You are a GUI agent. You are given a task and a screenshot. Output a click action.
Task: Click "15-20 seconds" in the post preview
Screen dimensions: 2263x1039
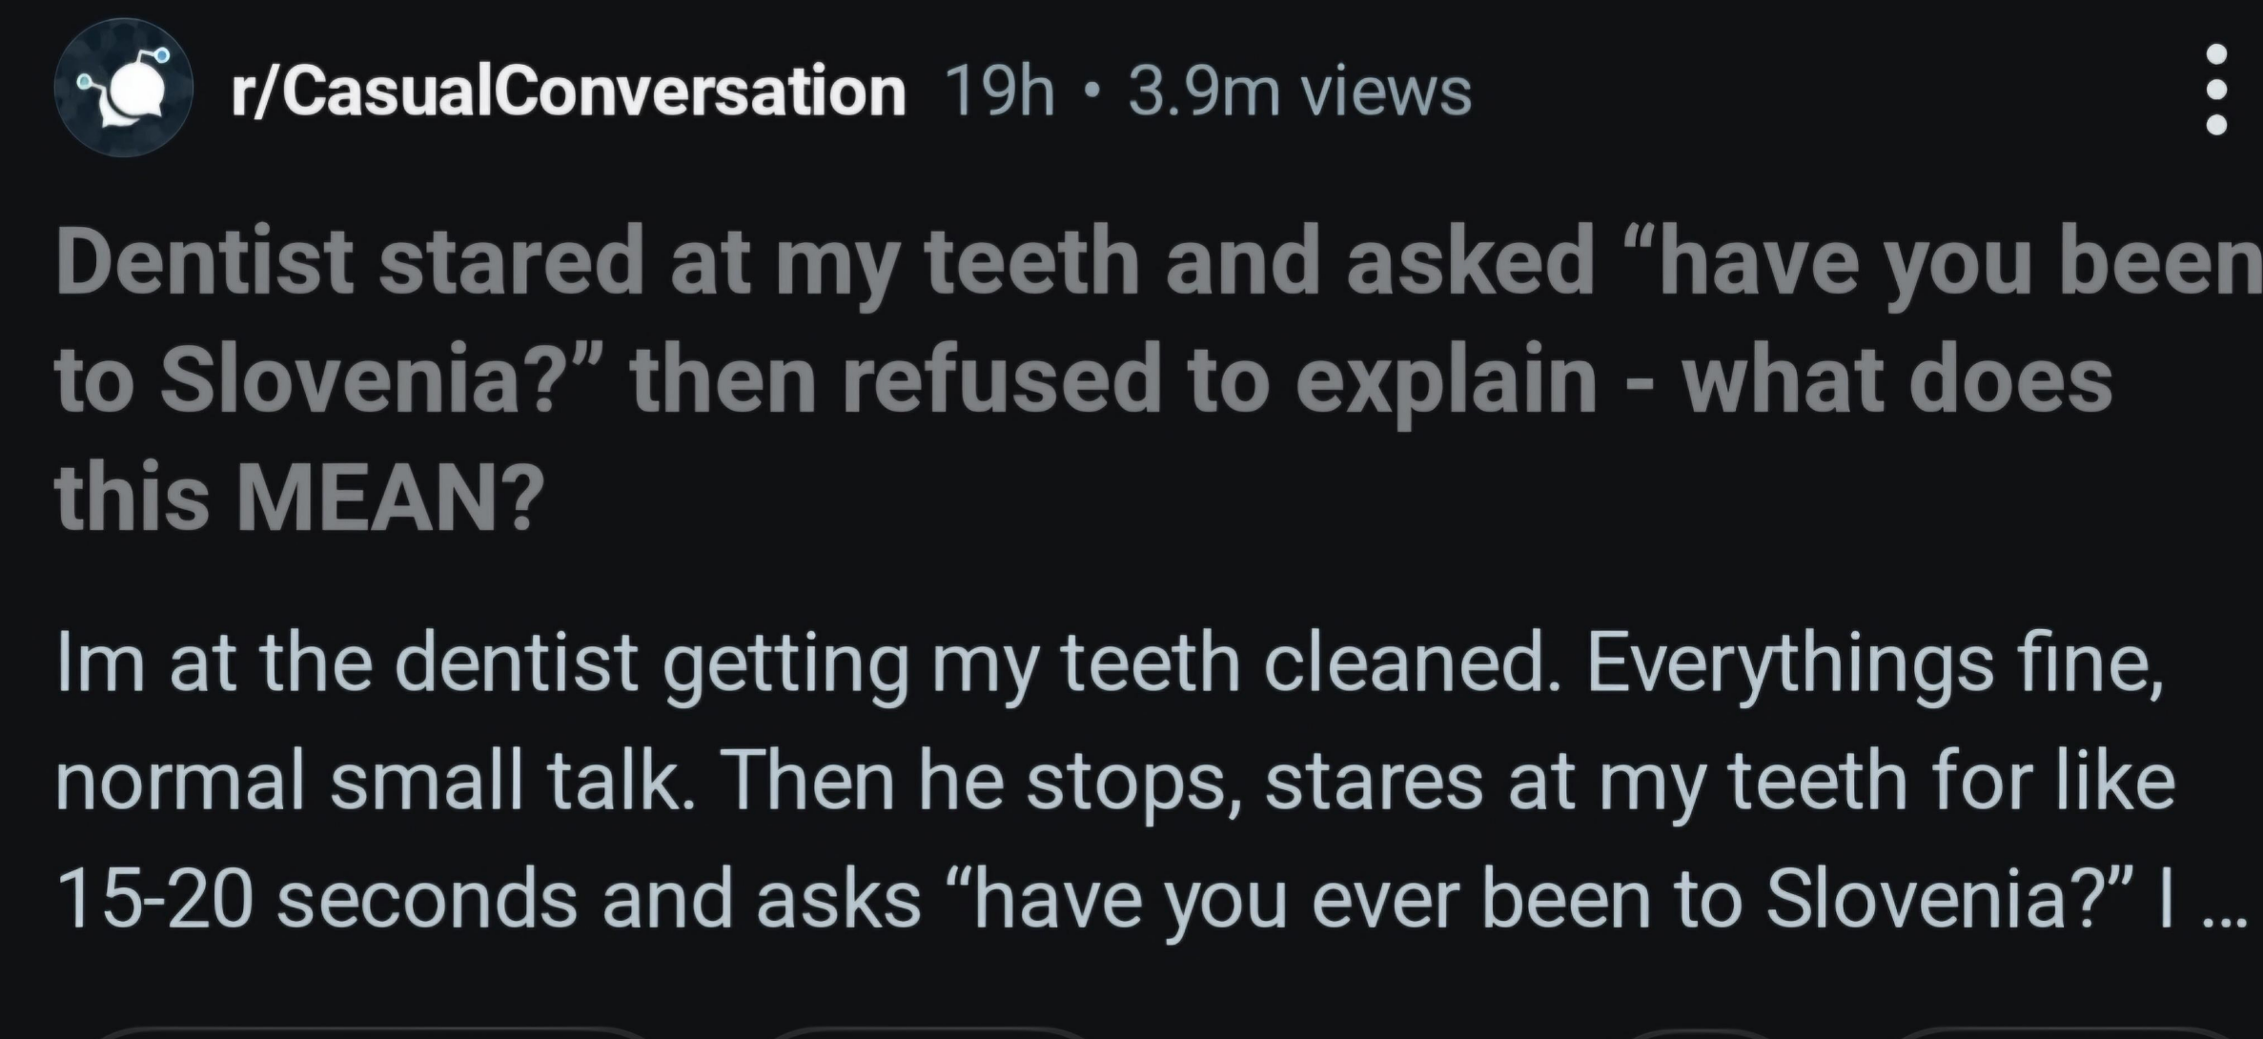pos(316,899)
